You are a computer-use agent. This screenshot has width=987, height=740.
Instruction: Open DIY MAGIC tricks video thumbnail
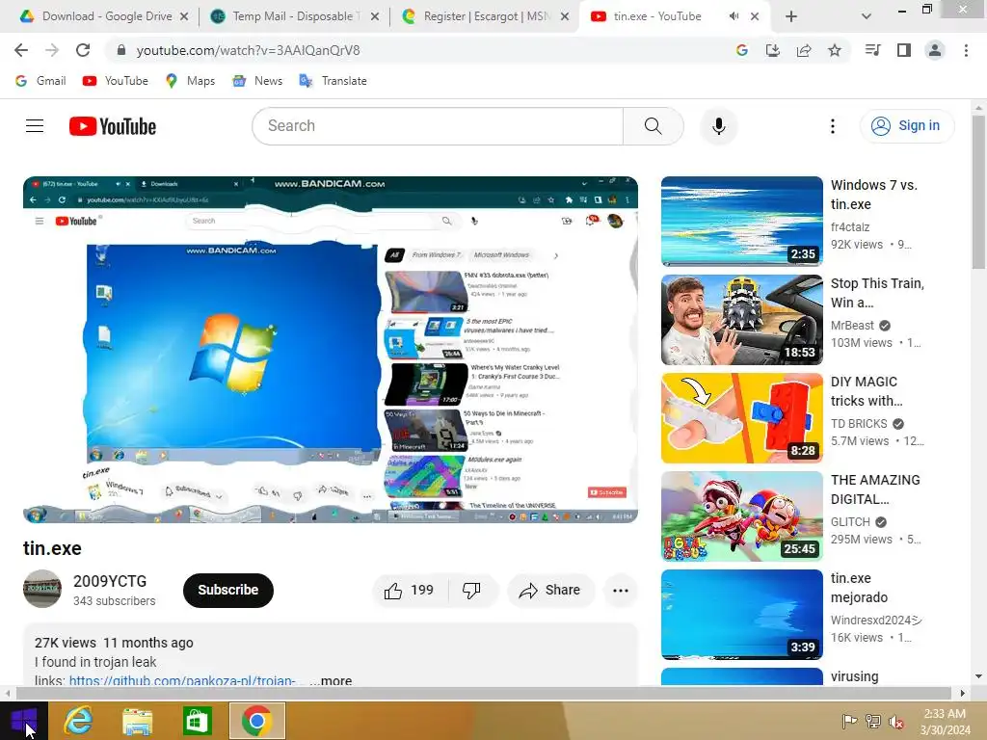coord(741,418)
